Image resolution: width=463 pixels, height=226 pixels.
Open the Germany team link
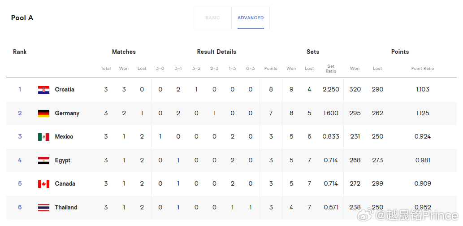pos(67,113)
